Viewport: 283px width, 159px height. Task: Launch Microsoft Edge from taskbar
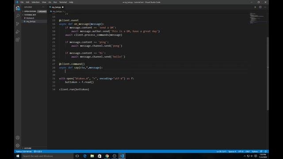(85, 156)
